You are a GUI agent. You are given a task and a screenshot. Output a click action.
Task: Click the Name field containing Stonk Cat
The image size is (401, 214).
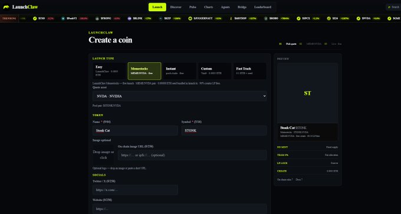point(135,131)
